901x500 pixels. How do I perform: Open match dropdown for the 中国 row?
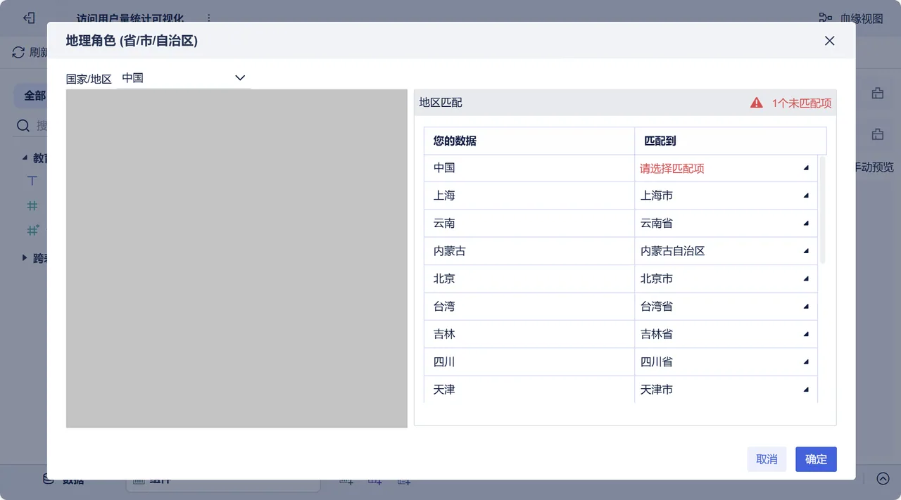pyautogui.click(x=806, y=168)
